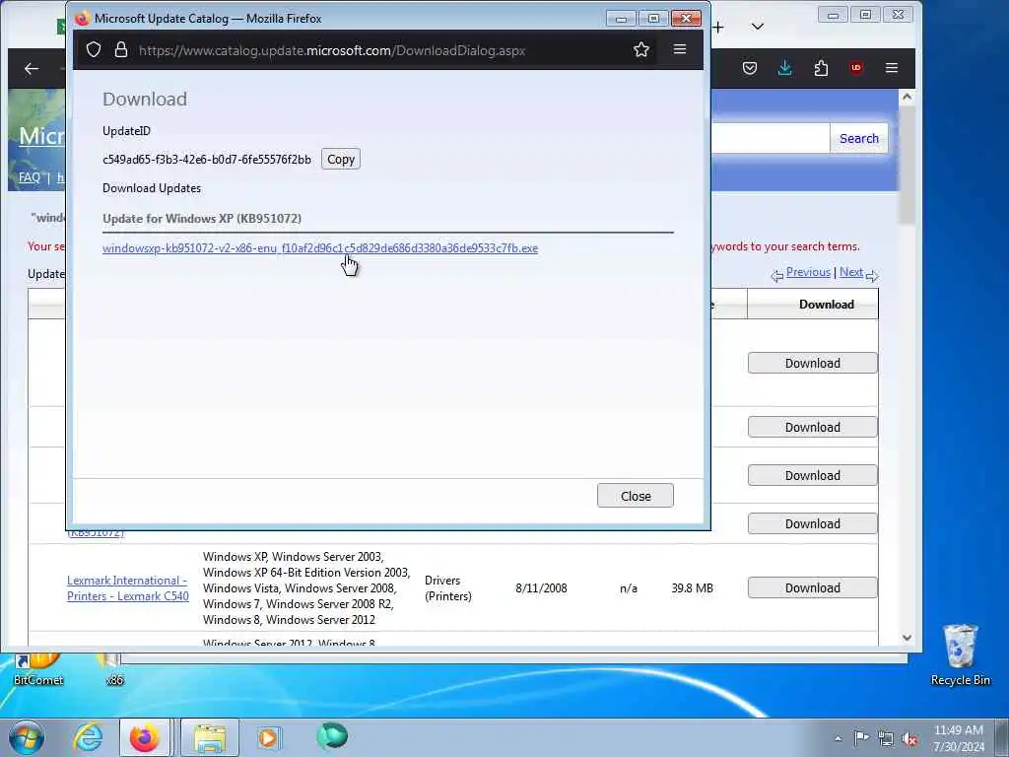Click the back arrow in main Firefox window

pyautogui.click(x=32, y=68)
